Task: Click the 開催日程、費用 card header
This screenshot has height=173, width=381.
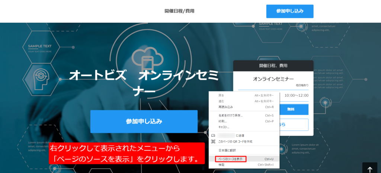Action: tap(273, 65)
